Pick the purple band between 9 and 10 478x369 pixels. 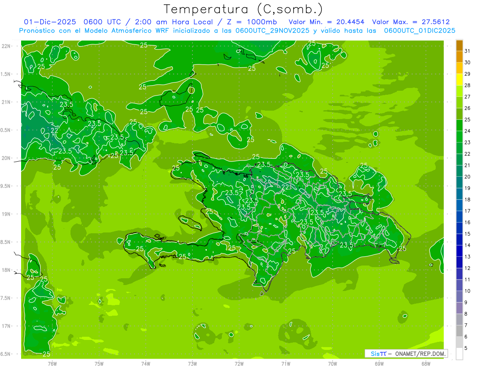[x=459, y=297]
